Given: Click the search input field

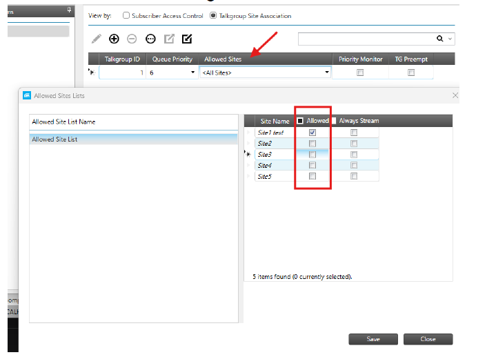Looking at the screenshot, I should (366, 39).
